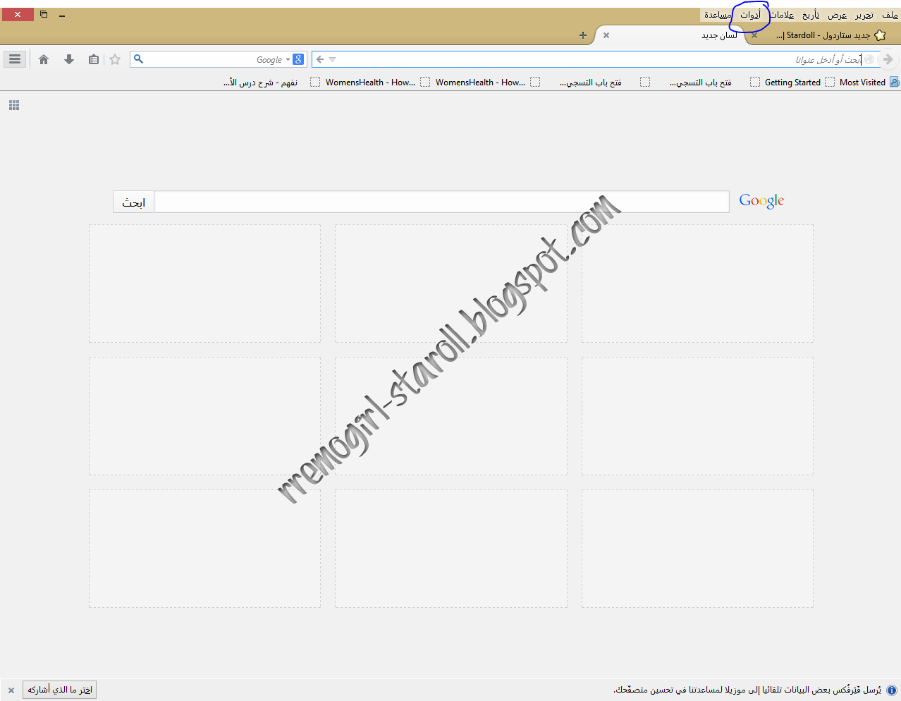Toggle new tab tiles with grid icon
This screenshot has height=701, width=901.
point(14,105)
